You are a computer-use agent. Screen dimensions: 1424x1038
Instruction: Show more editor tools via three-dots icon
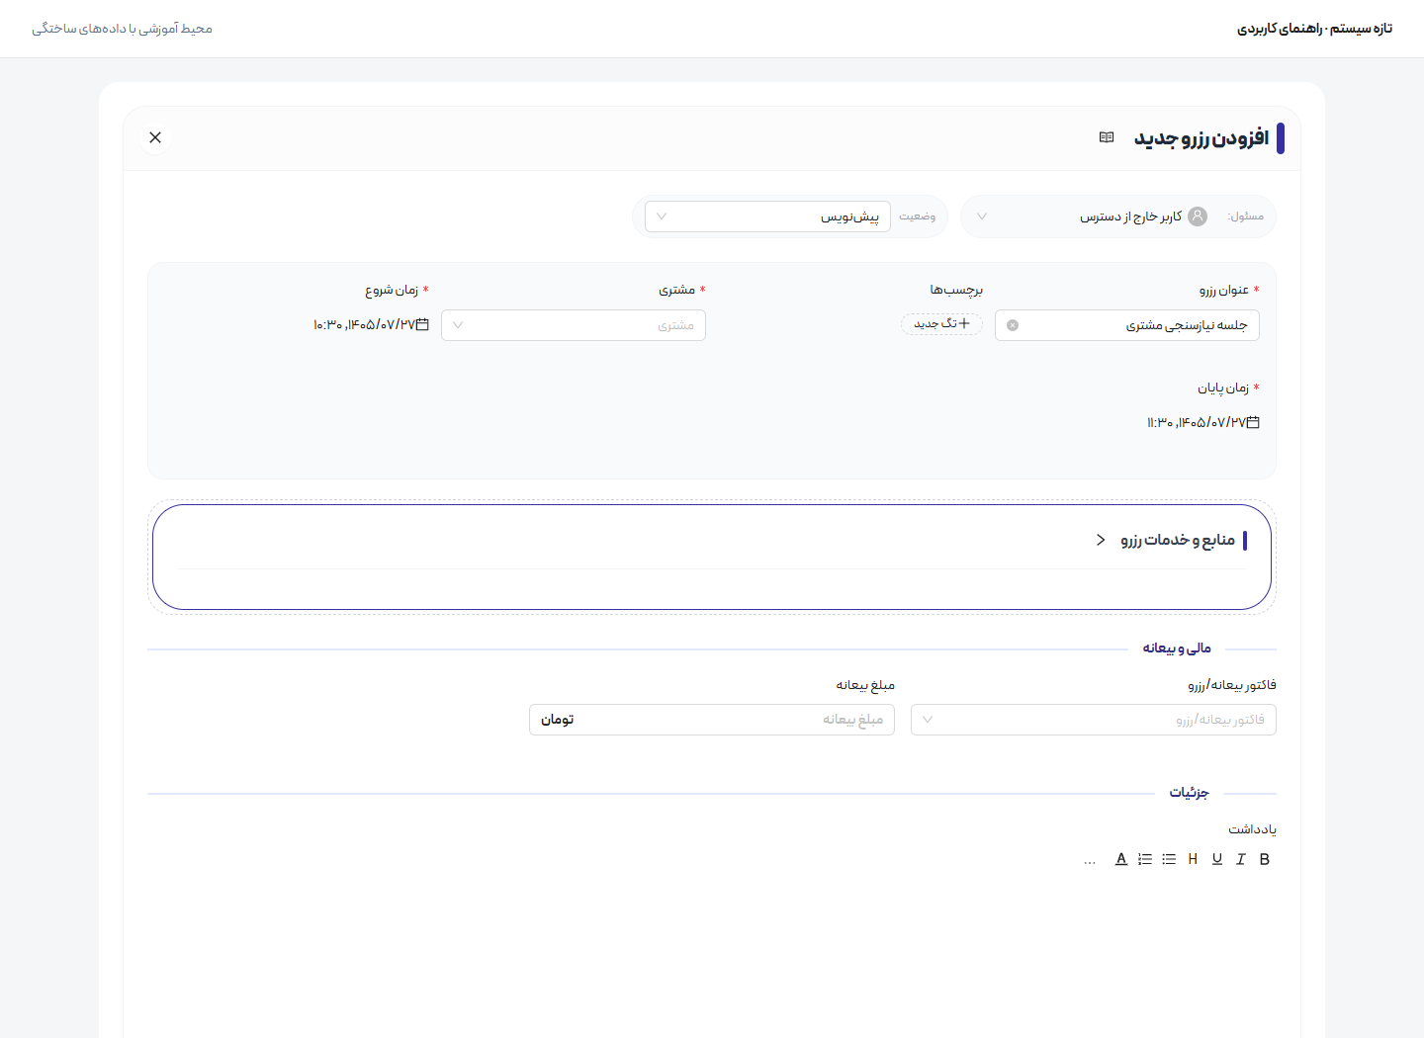click(x=1090, y=861)
